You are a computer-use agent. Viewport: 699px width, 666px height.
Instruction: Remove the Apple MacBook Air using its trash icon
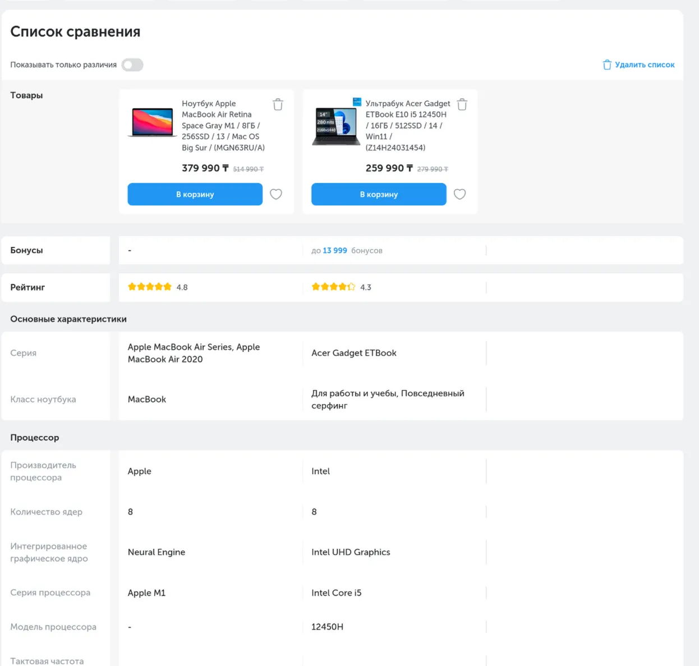coord(278,104)
